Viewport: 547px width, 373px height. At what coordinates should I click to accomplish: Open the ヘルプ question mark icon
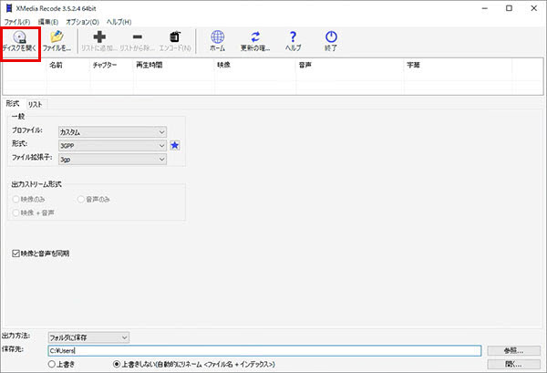pyautogui.click(x=293, y=41)
